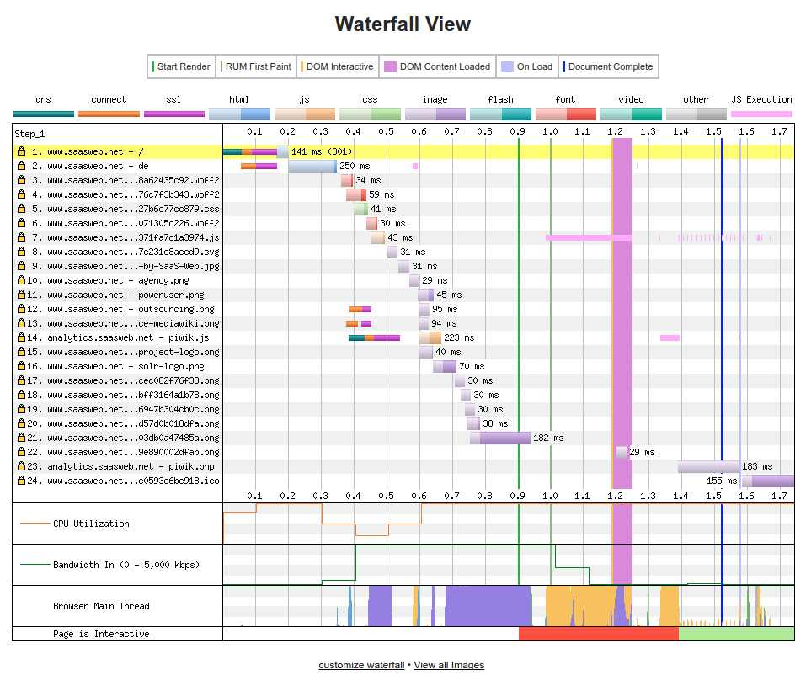This screenshot has height=675, width=811.
Task: Click the 182 ms image bar of request 21
Action: point(500,438)
